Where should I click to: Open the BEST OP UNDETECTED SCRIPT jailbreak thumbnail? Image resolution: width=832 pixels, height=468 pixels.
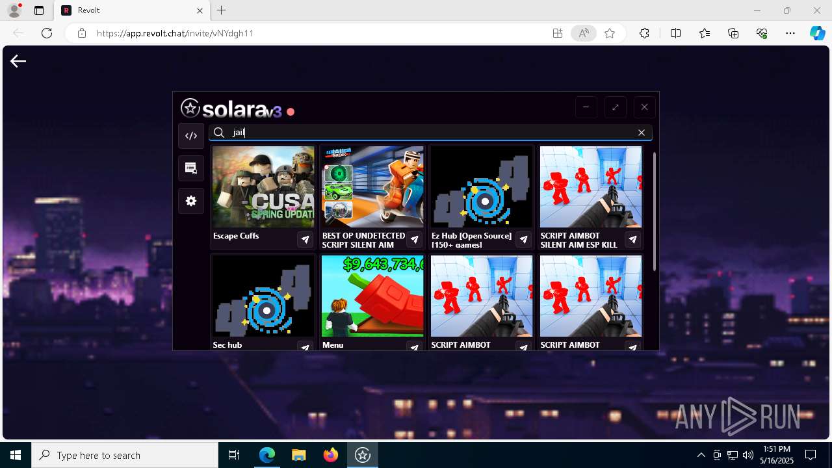click(372, 187)
